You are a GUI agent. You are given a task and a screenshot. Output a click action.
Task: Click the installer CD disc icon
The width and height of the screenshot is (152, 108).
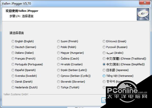point(143,14)
